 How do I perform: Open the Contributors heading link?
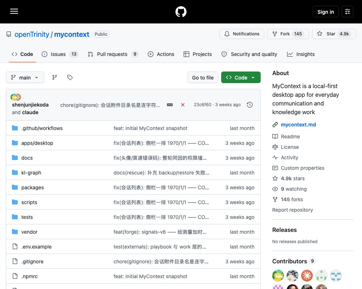pos(290,261)
